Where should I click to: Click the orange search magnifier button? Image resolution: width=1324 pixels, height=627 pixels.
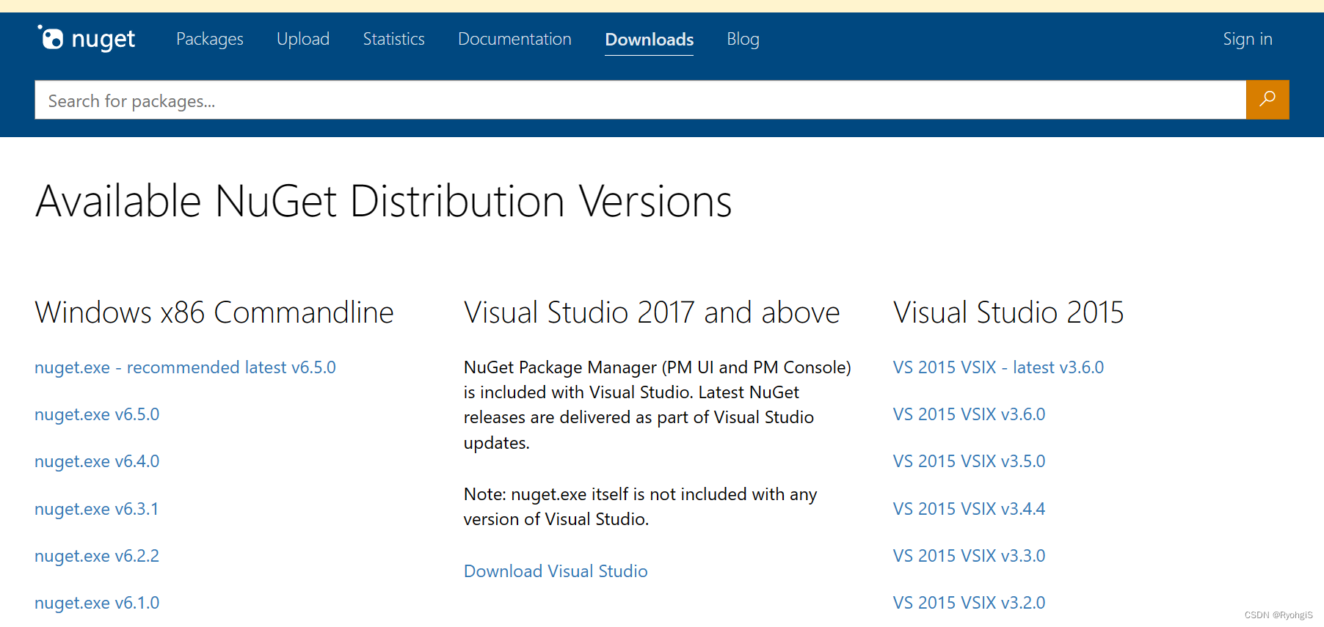[1267, 100]
